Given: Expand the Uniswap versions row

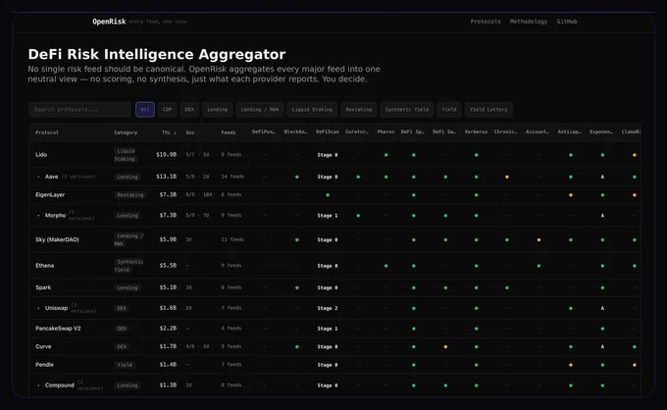Looking at the screenshot, I should [x=38, y=308].
